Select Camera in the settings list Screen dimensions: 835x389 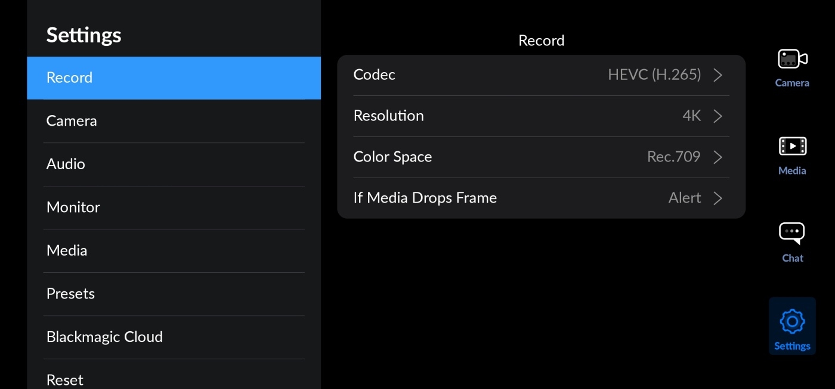point(174,121)
